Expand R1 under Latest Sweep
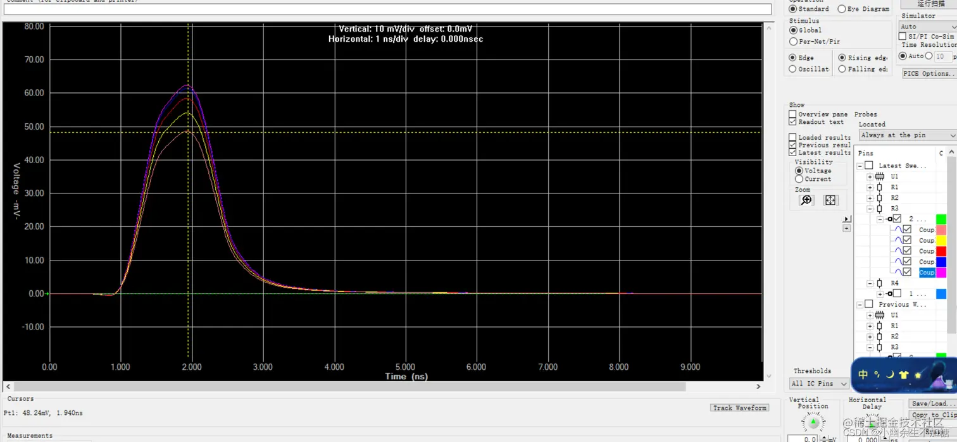The width and height of the screenshot is (957, 442). (870, 187)
